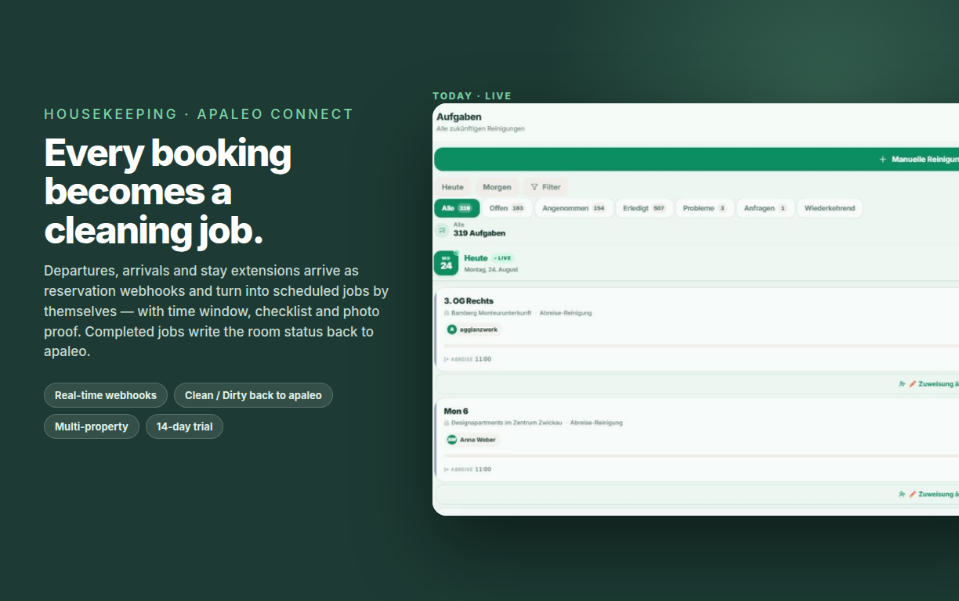Viewport: 959px width, 601px height.
Task: Click the Aufgaben page heading
Action: 459,117
